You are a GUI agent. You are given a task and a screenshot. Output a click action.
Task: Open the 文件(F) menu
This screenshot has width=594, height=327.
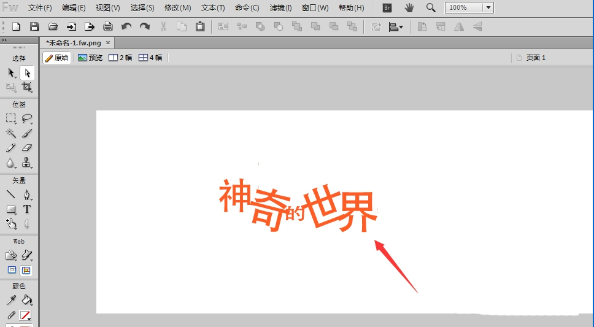click(40, 7)
